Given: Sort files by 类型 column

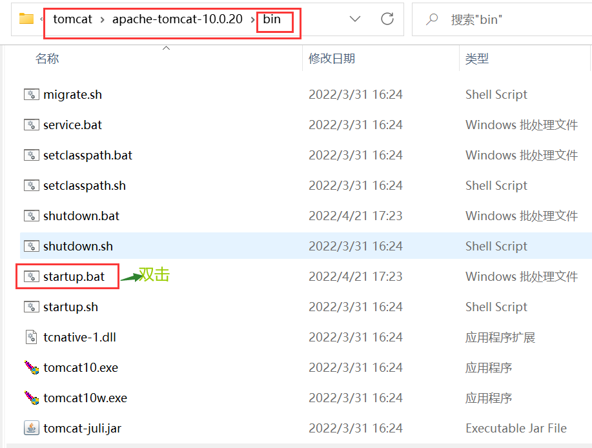Looking at the screenshot, I should pos(477,59).
